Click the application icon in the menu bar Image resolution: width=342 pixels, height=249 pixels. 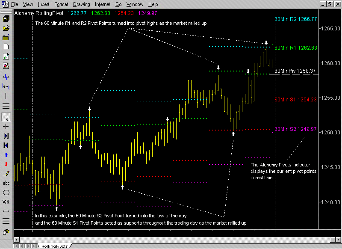tap(5, 4)
